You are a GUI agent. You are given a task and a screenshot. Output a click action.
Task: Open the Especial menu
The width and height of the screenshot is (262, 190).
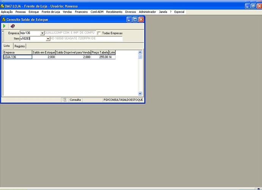[179, 12]
